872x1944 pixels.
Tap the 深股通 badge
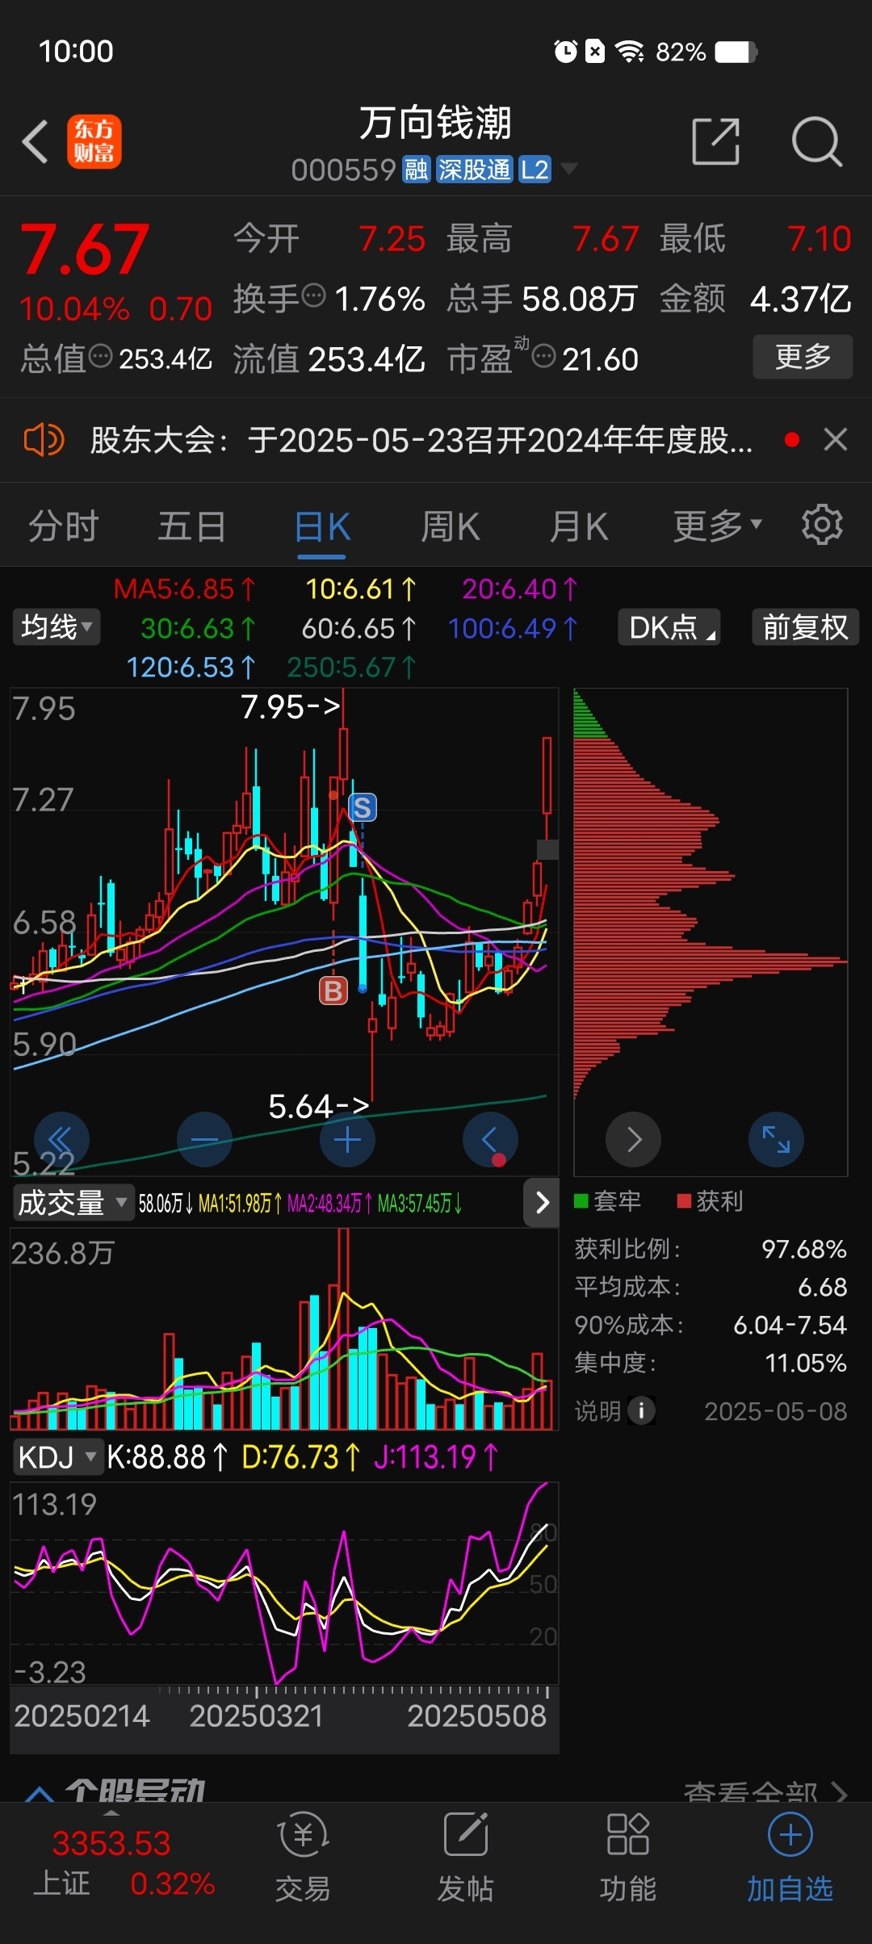pyautogui.click(x=475, y=170)
